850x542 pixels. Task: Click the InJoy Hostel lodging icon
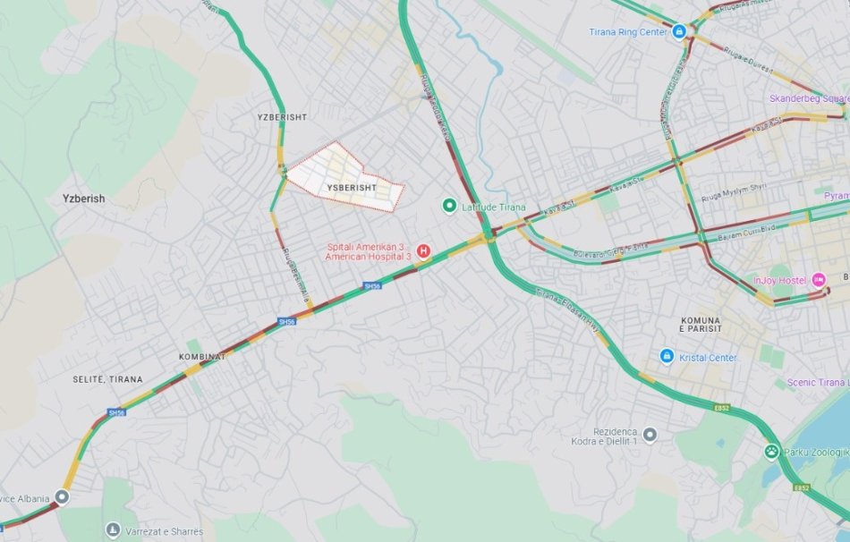coord(819,280)
